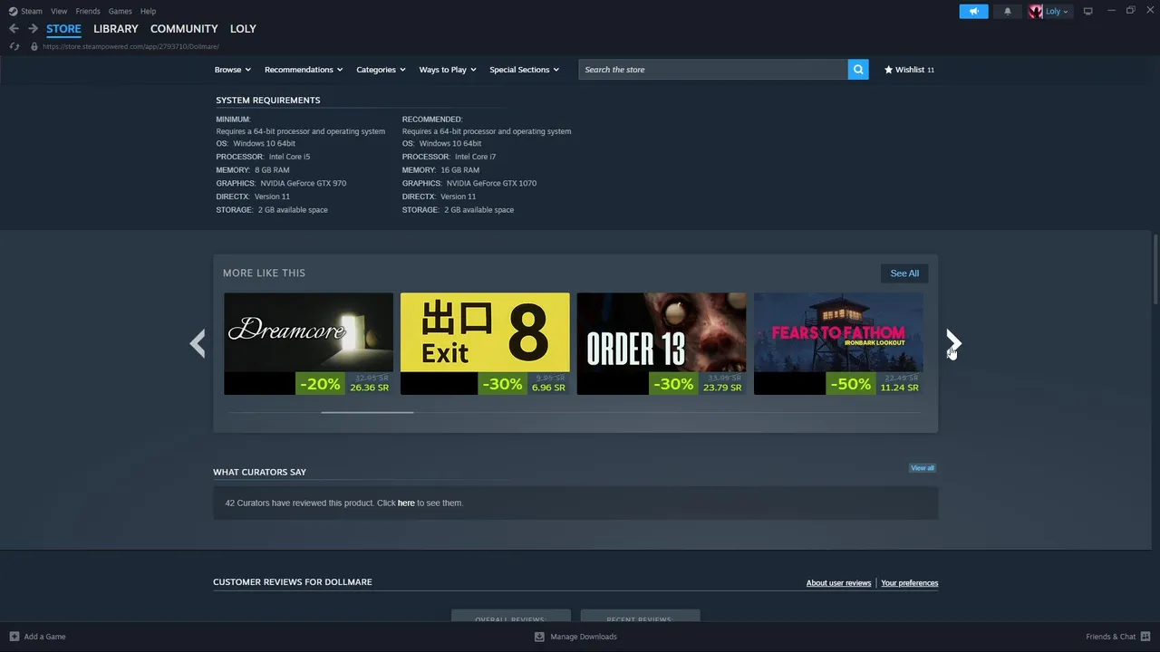This screenshot has height=652, width=1160.
Task: Show previous games in More Like This carousel
Action: [198, 343]
